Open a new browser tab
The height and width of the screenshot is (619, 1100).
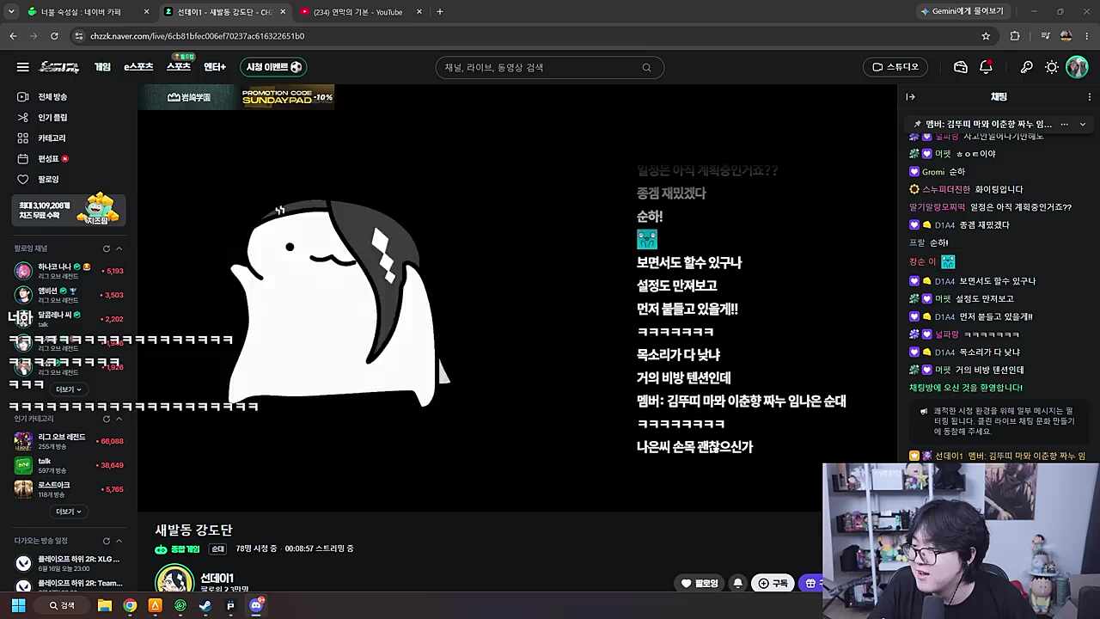[x=439, y=12]
